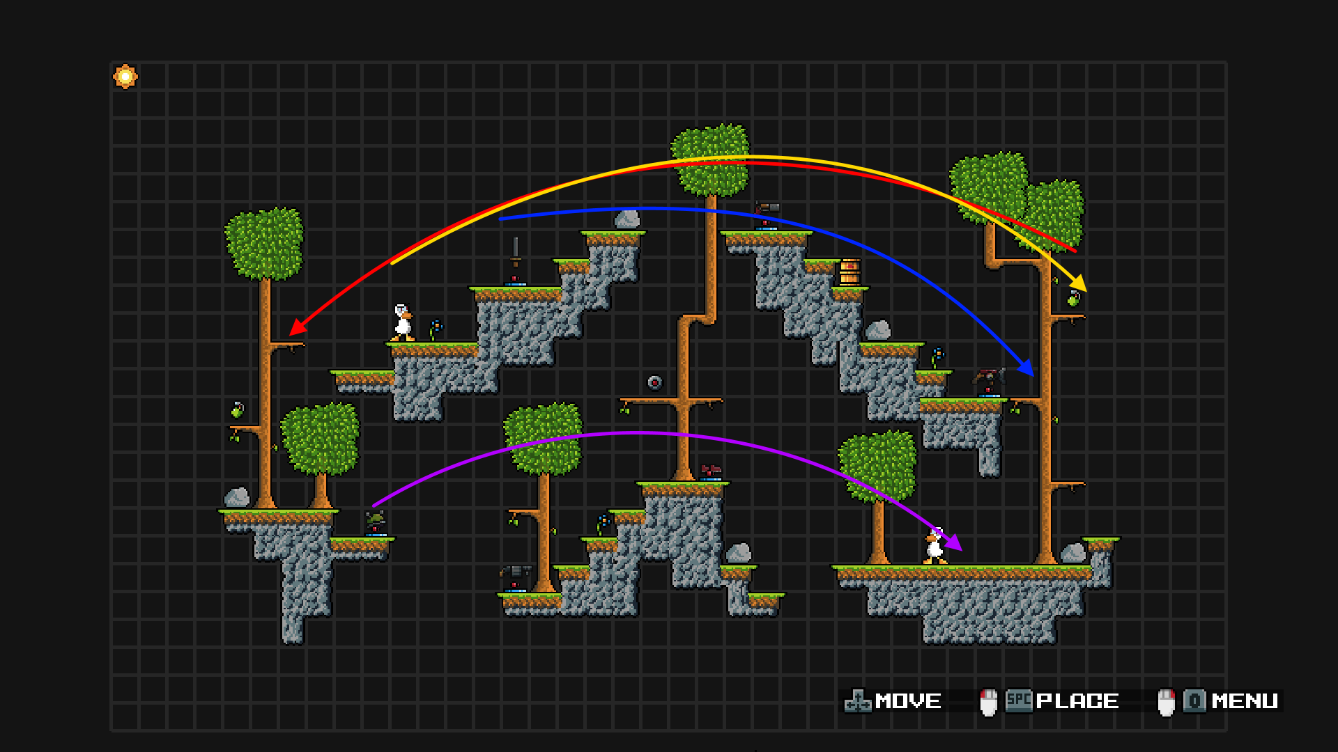1338x752 pixels.
Task: Click the MENU label in the hint bar
Action: coord(1245,701)
